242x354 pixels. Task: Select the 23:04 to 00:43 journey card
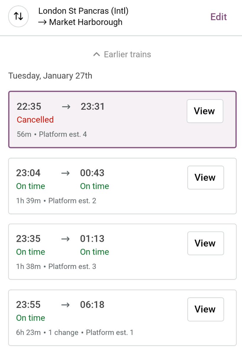122,186
